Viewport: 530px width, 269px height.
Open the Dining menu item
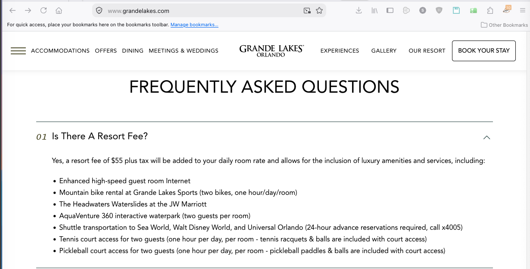click(133, 51)
